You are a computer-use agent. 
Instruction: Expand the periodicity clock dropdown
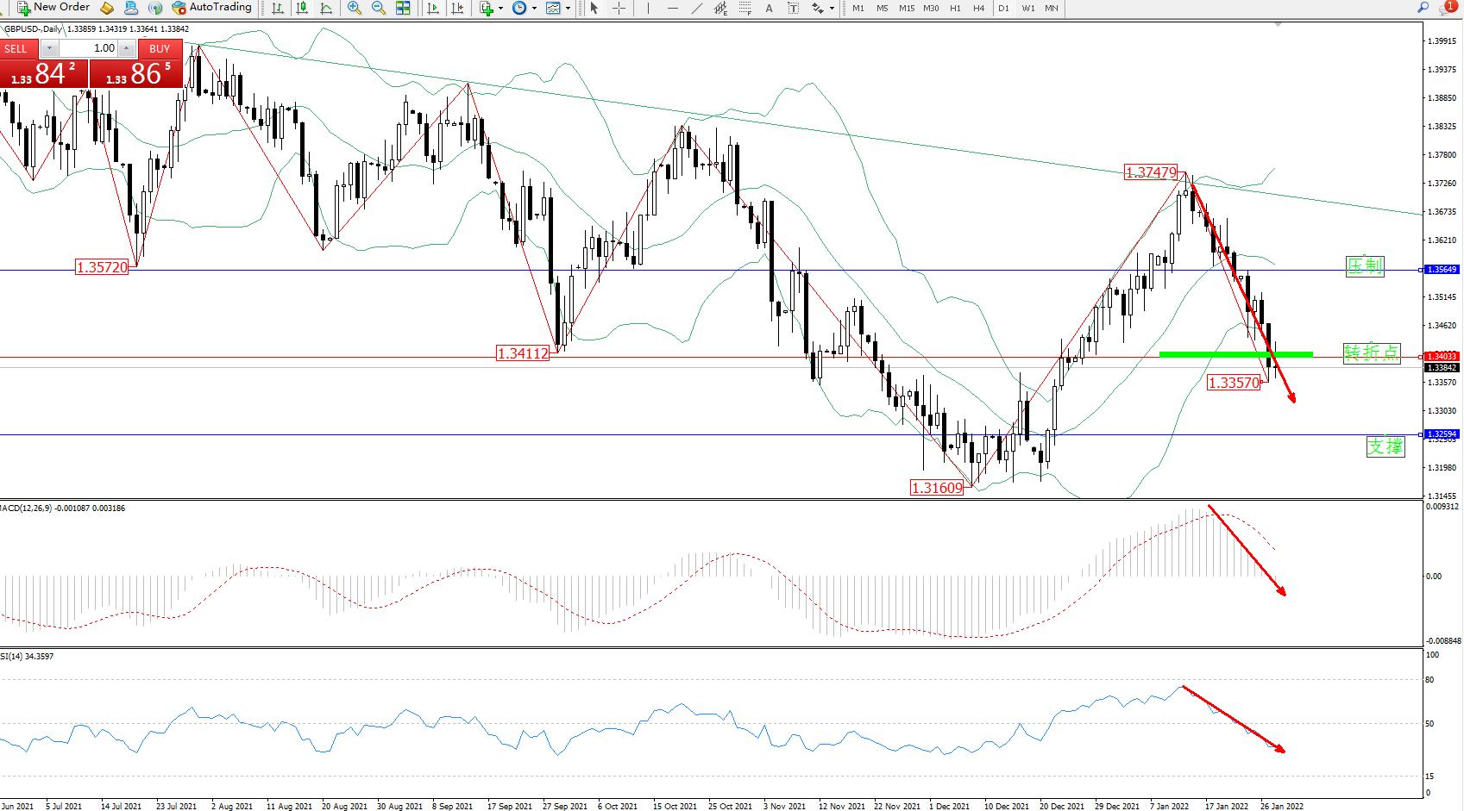(534, 8)
